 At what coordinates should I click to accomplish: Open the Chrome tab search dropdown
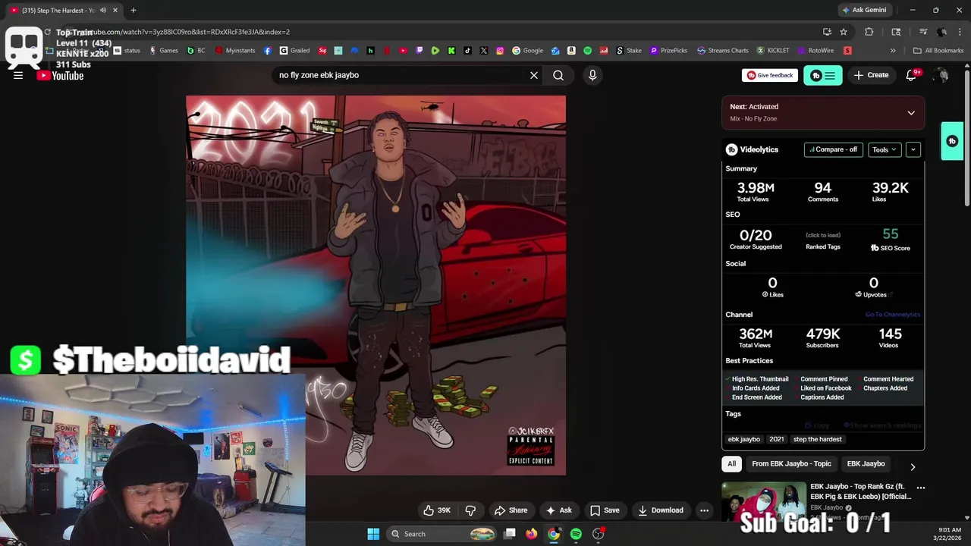pos(896,32)
